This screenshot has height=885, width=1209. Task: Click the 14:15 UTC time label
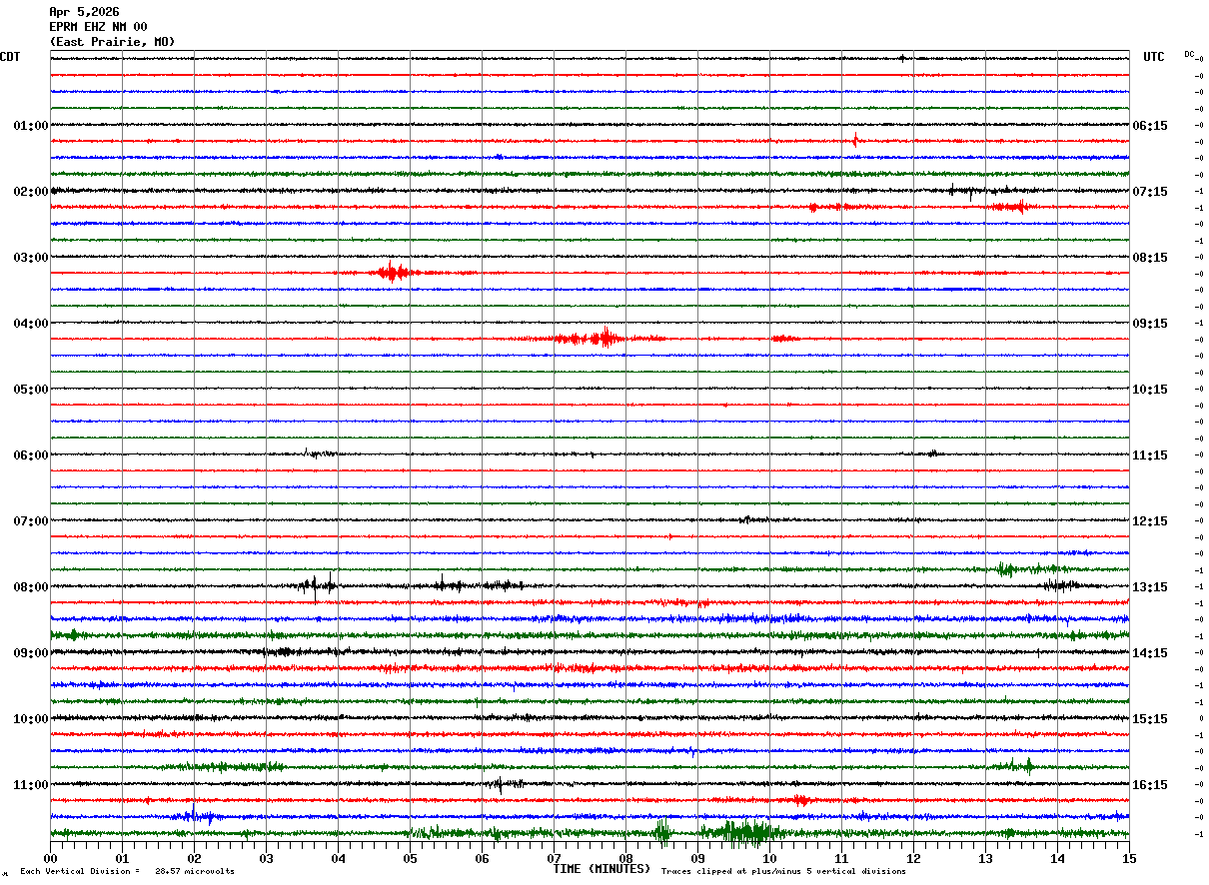[x=1149, y=653]
